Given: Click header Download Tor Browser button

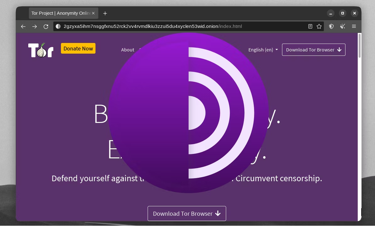Looking at the screenshot, I should (x=313, y=50).
